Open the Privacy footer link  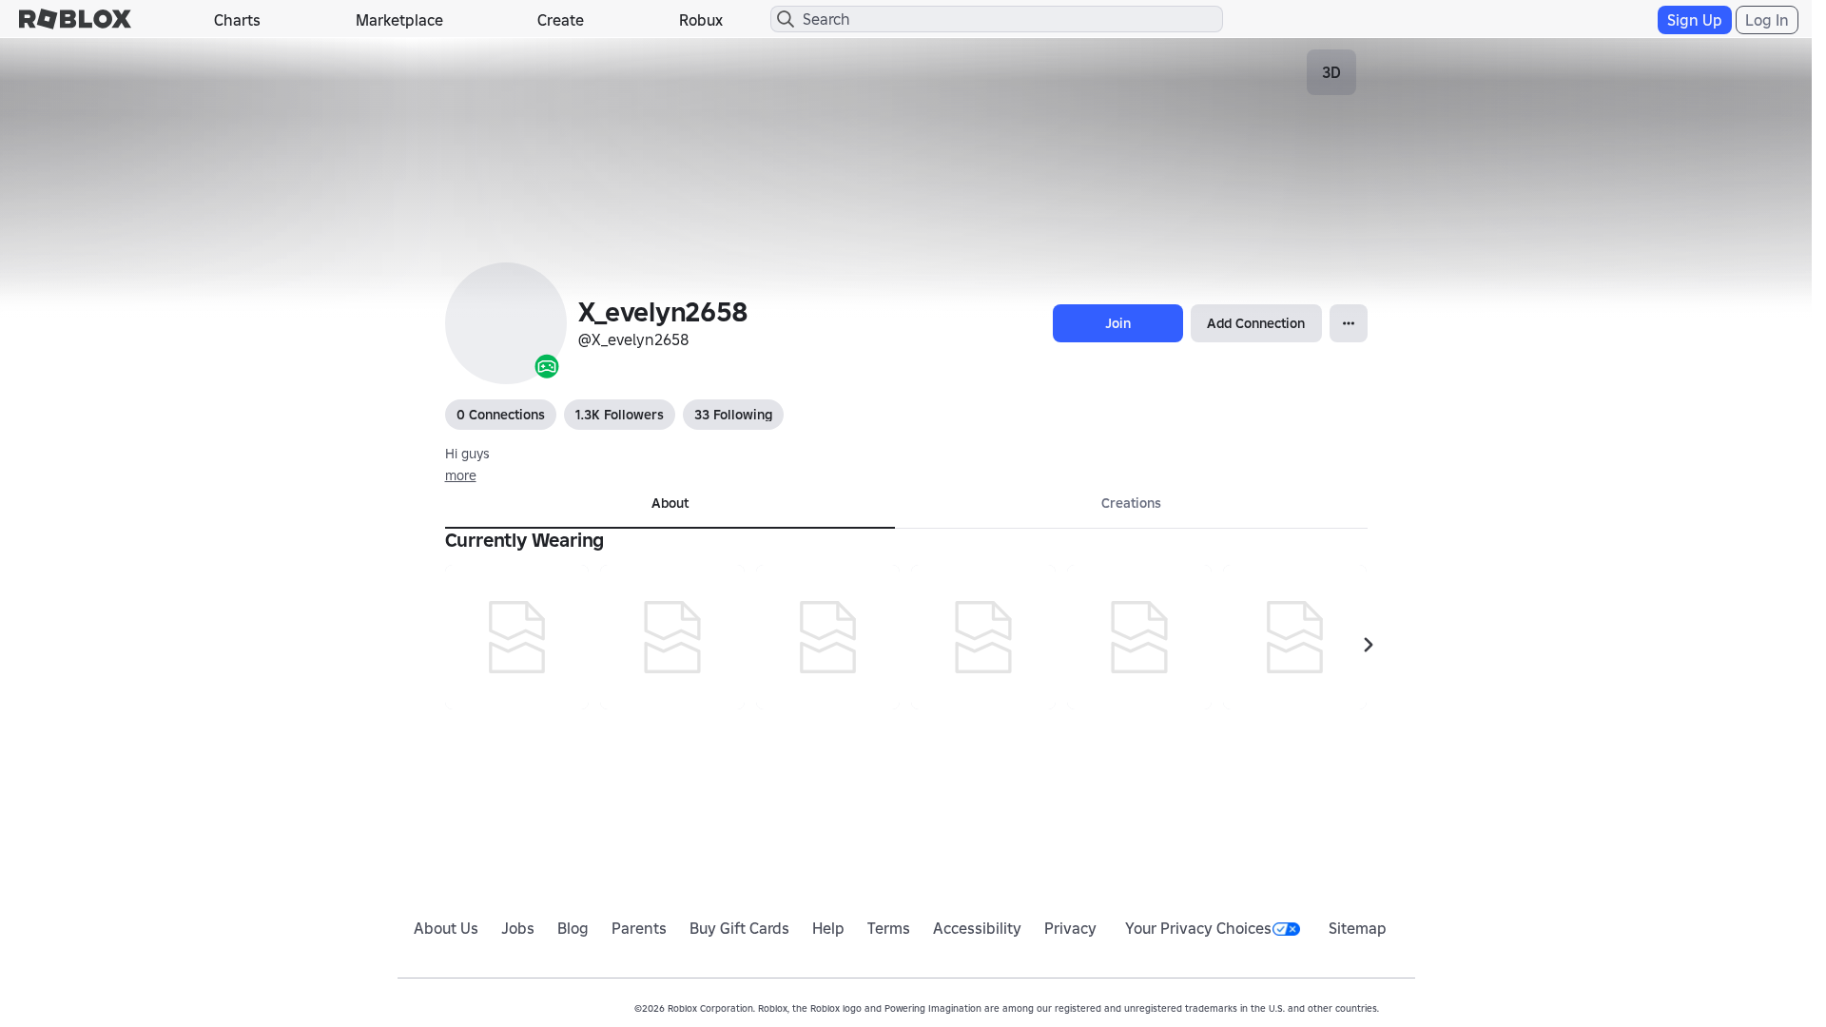[1070, 928]
